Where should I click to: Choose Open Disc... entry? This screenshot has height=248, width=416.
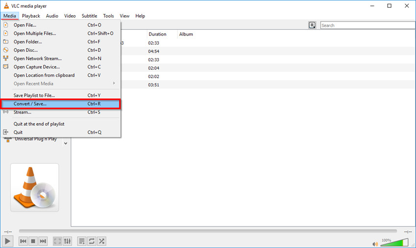click(61, 50)
